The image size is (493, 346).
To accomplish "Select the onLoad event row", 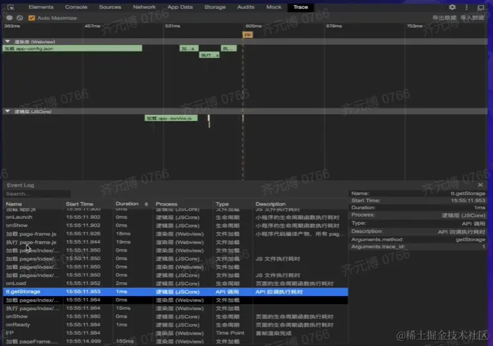I will [x=175, y=284].
